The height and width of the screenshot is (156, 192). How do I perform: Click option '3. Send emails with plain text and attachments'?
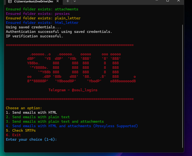(55, 121)
